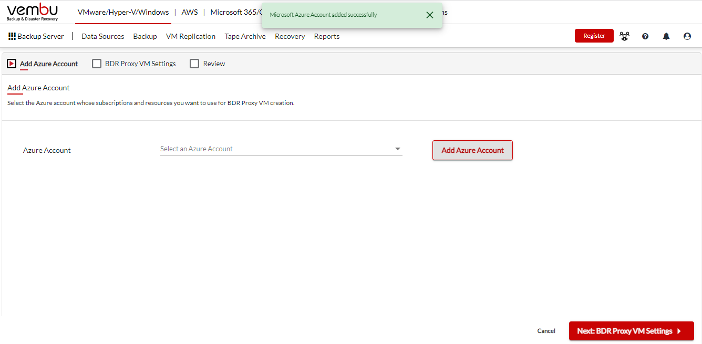This screenshot has height=344, width=702.
Task: Click the Review step checkbox
Action: click(194, 64)
